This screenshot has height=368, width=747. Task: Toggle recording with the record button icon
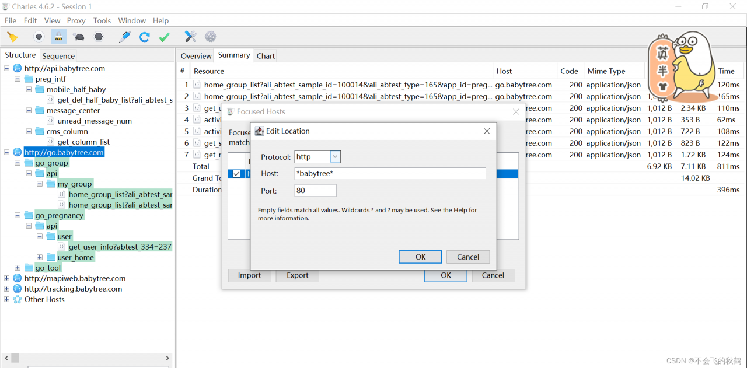click(39, 37)
